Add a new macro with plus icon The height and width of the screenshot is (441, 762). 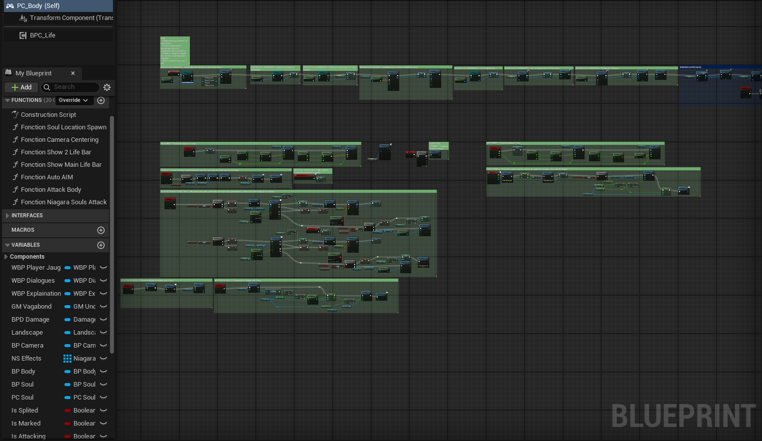click(101, 230)
